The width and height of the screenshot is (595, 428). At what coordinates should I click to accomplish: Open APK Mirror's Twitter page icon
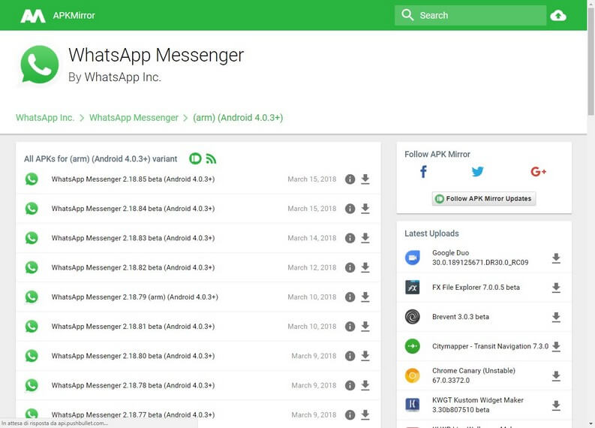tap(477, 172)
